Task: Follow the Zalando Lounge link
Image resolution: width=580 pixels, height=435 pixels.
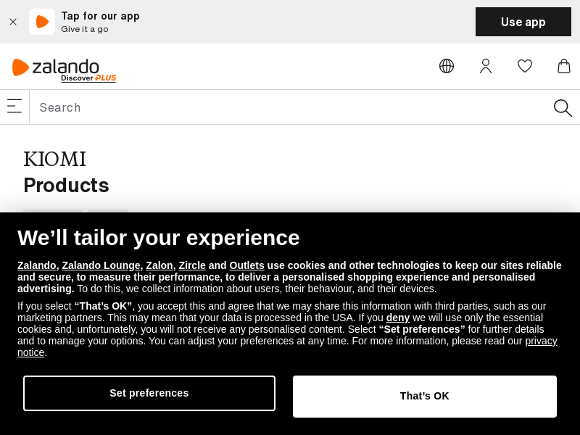Action: (x=101, y=265)
